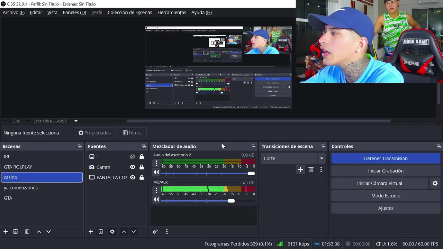This screenshot has height=249, width=443.
Task: Undock the Escenas panel
Action: 80,146
